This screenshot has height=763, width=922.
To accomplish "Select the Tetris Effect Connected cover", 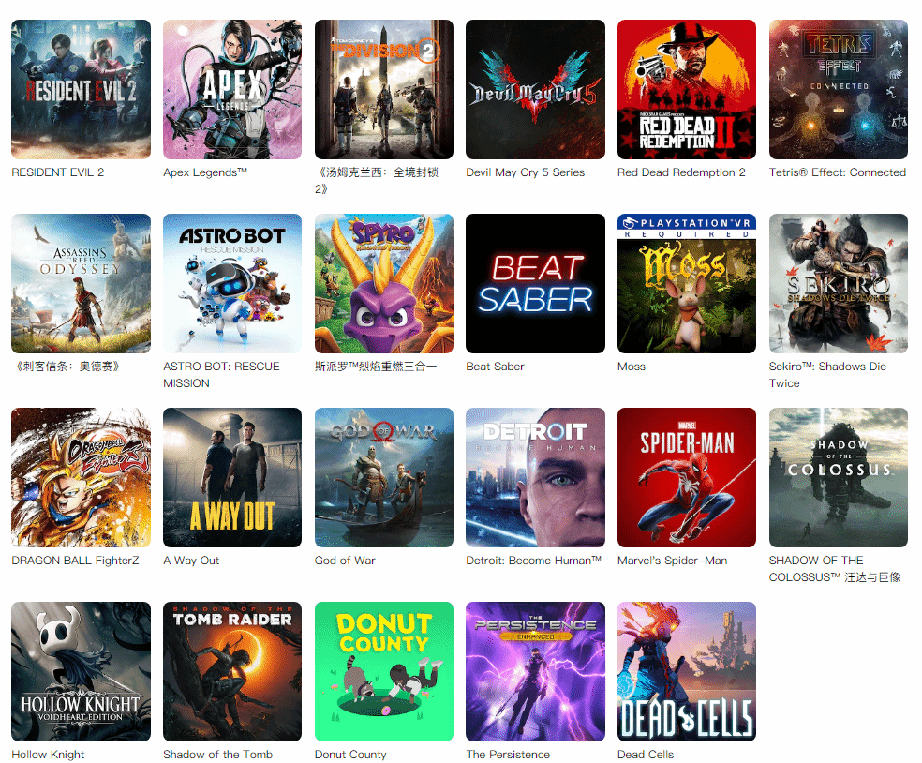I will click(x=838, y=89).
